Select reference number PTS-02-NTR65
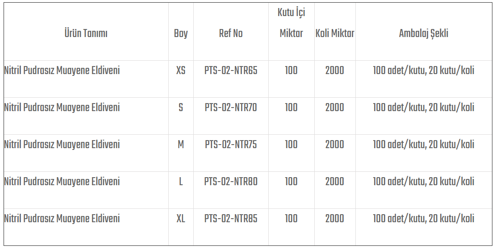496x249 pixels. point(231,71)
